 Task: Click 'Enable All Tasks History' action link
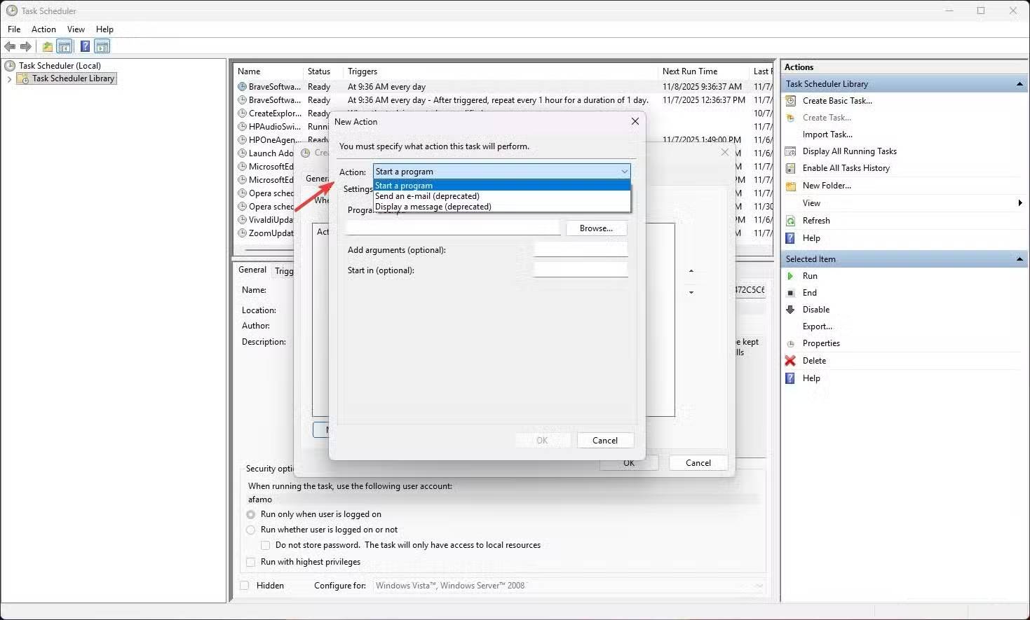tap(846, 168)
